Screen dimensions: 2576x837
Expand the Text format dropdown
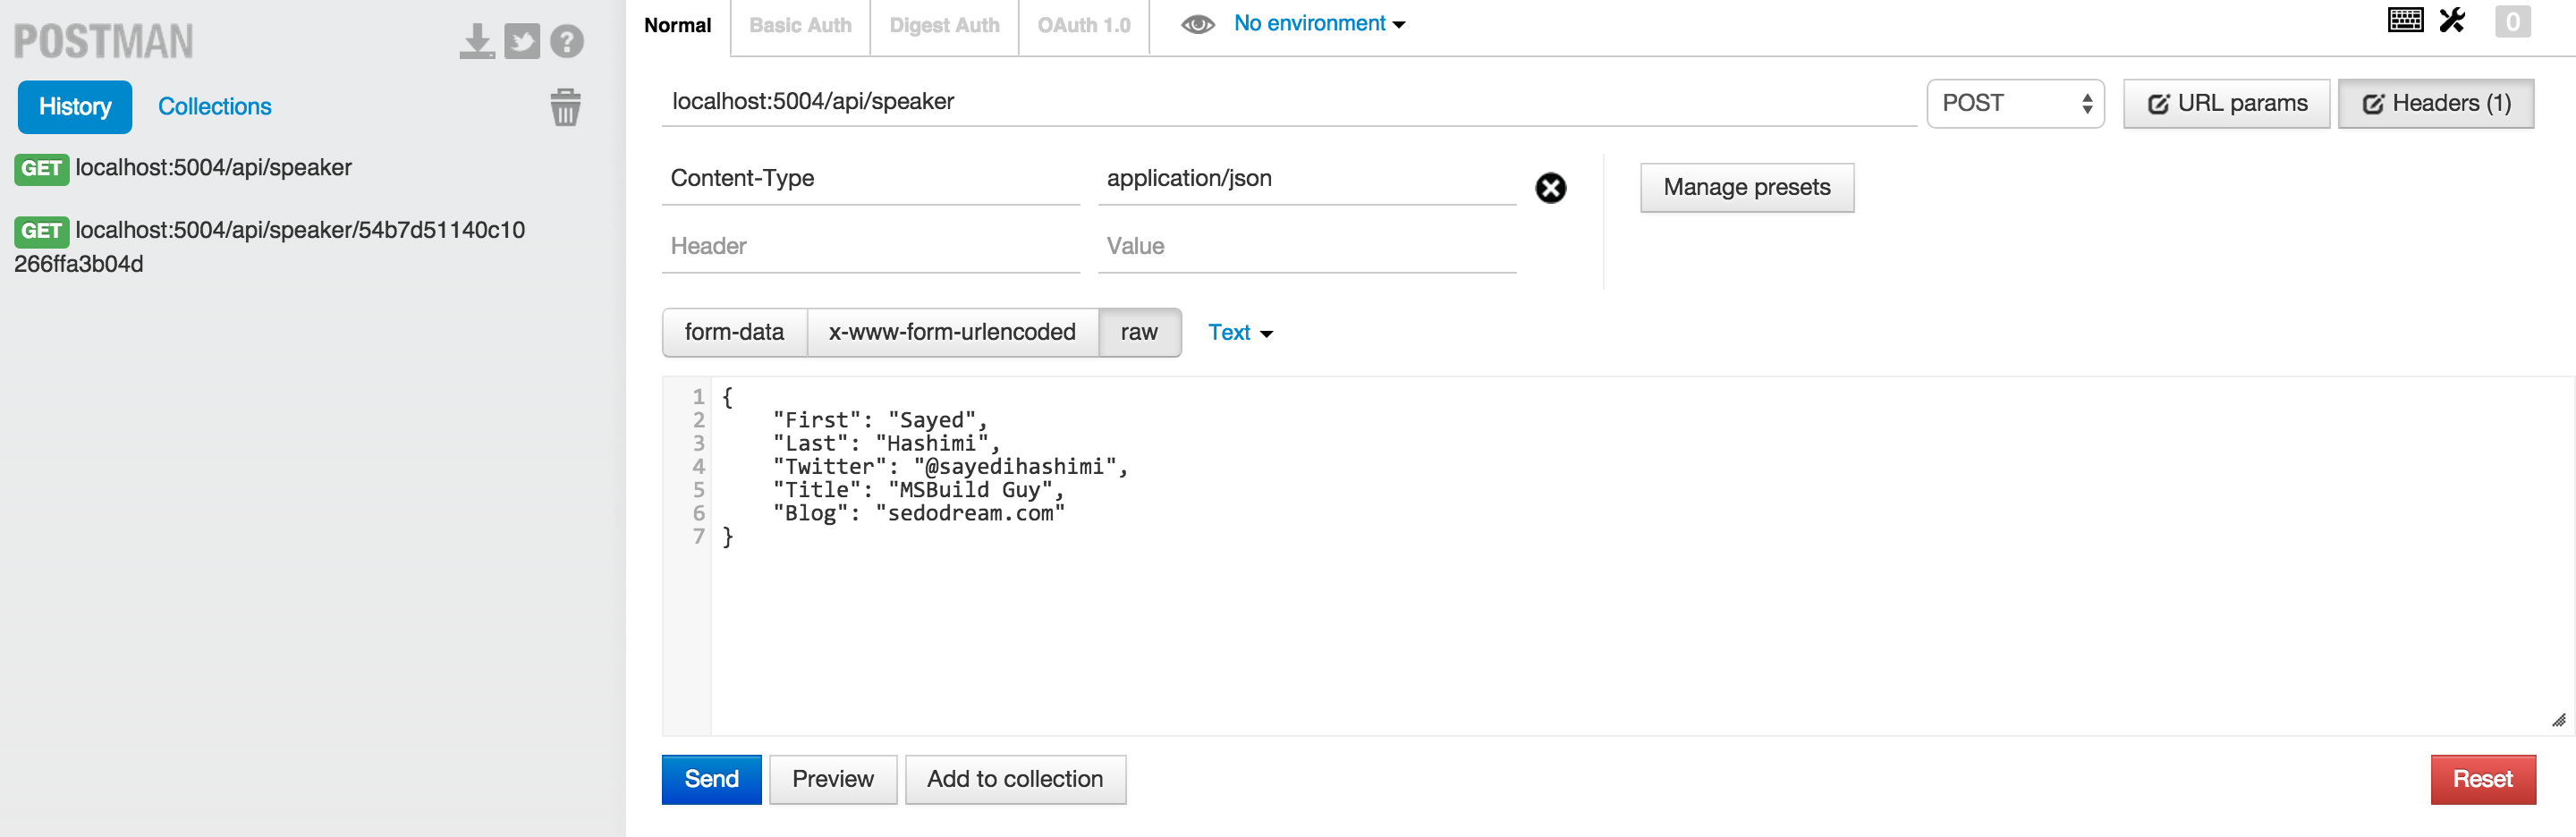(x=1240, y=333)
